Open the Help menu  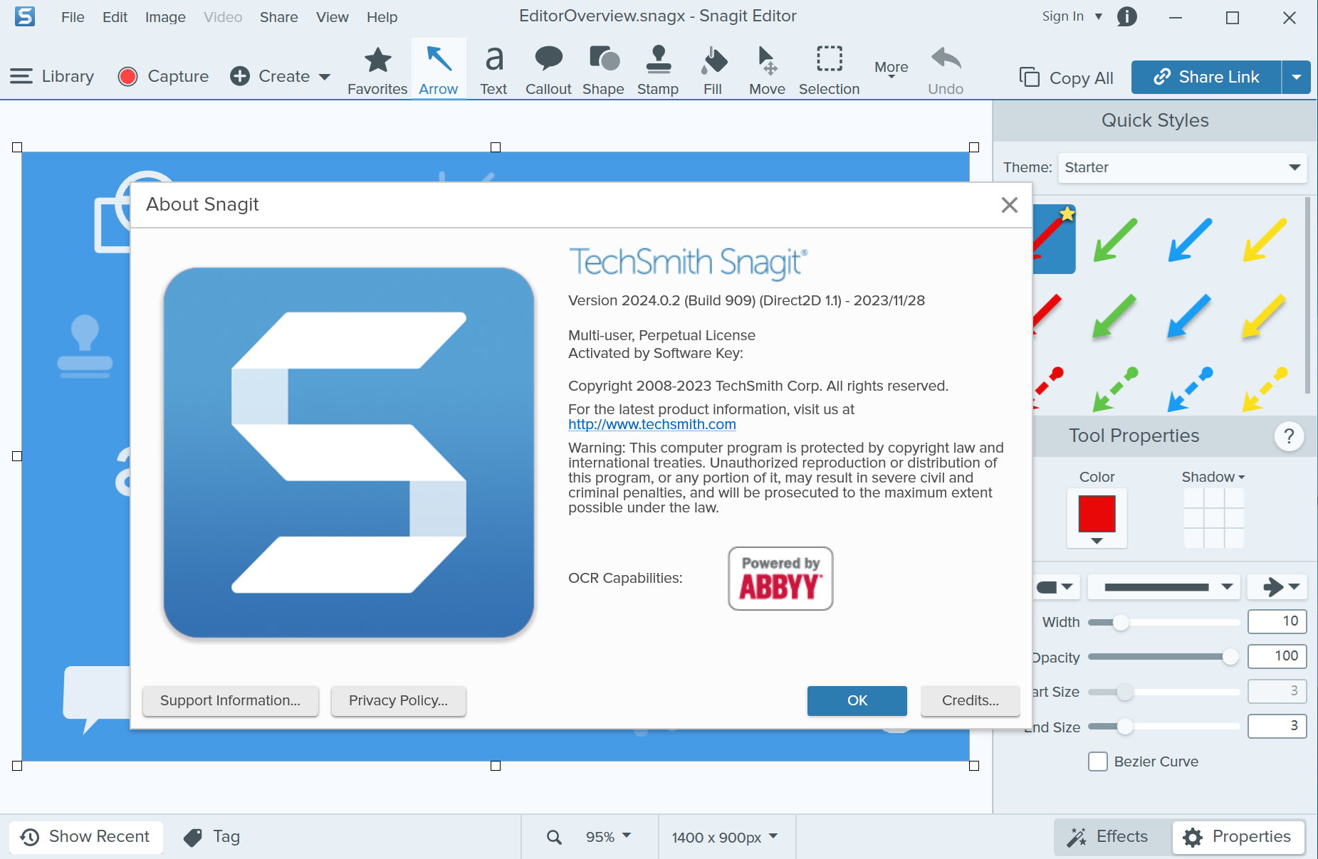click(x=382, y=17)
